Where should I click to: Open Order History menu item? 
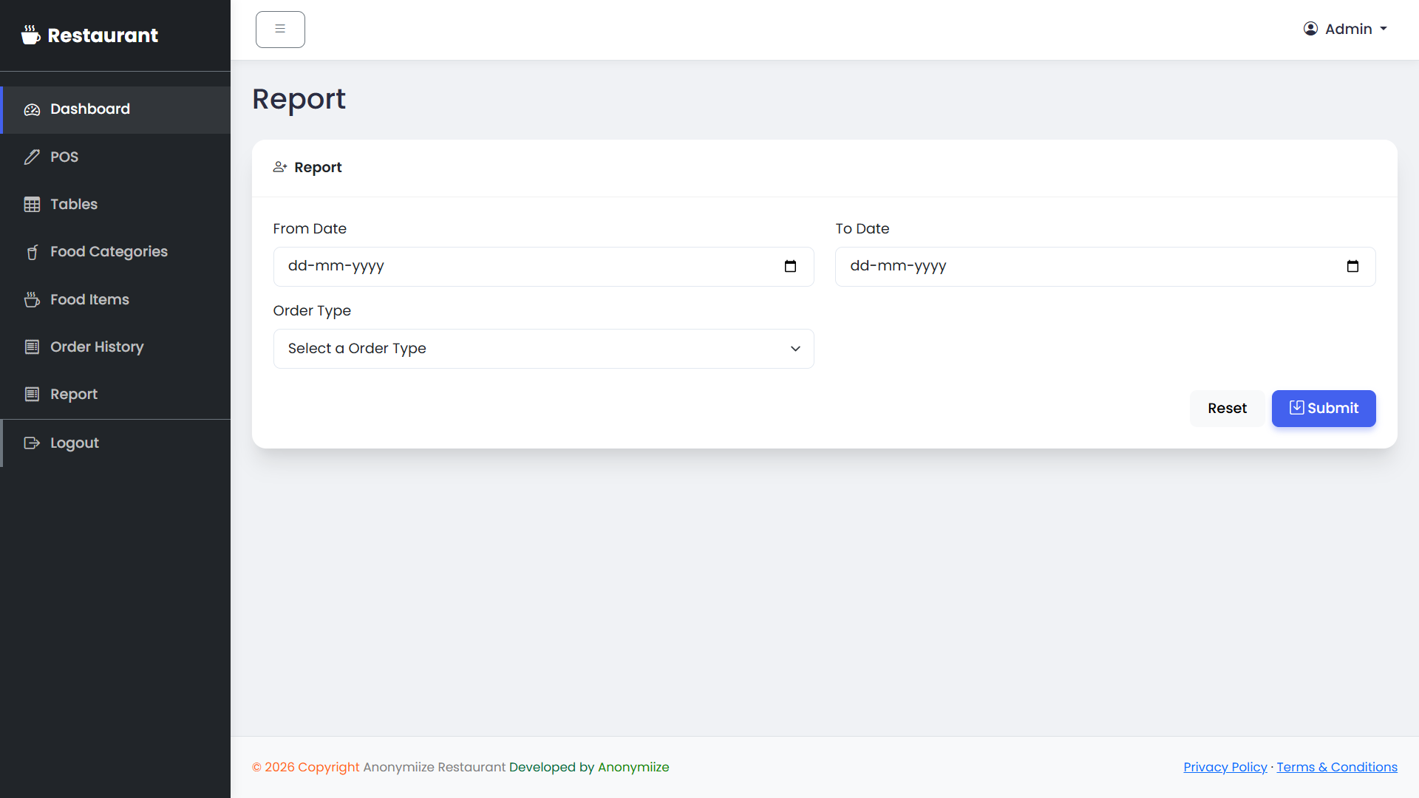(115, 347)
